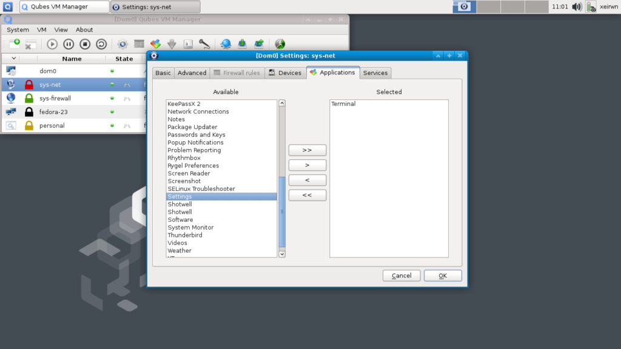Pause the selected VM via toolbar
The width and height of the screenshot is (621, 349).
69,44
